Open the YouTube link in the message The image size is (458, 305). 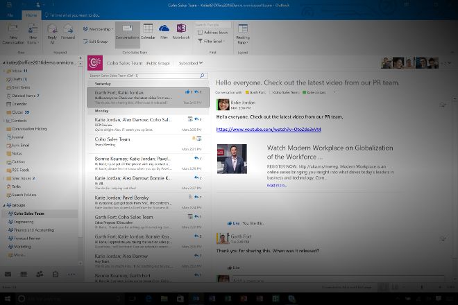pyautogui.click(x=269, y=130)
